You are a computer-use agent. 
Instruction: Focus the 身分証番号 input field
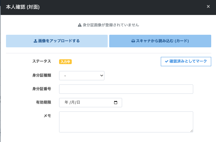click(x=126, y=89)
